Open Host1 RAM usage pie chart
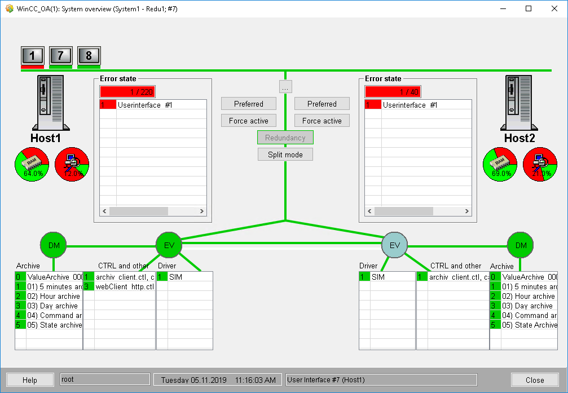Image resolution: width=568 pixels, height=393 pixels. [32, 165]
